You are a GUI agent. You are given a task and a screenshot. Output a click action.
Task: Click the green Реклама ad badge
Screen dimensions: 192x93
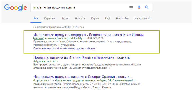(x=38, y=38)
